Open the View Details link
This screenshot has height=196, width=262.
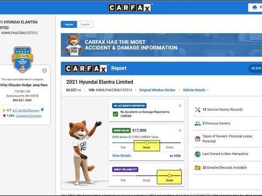click(x=121, y=156)
